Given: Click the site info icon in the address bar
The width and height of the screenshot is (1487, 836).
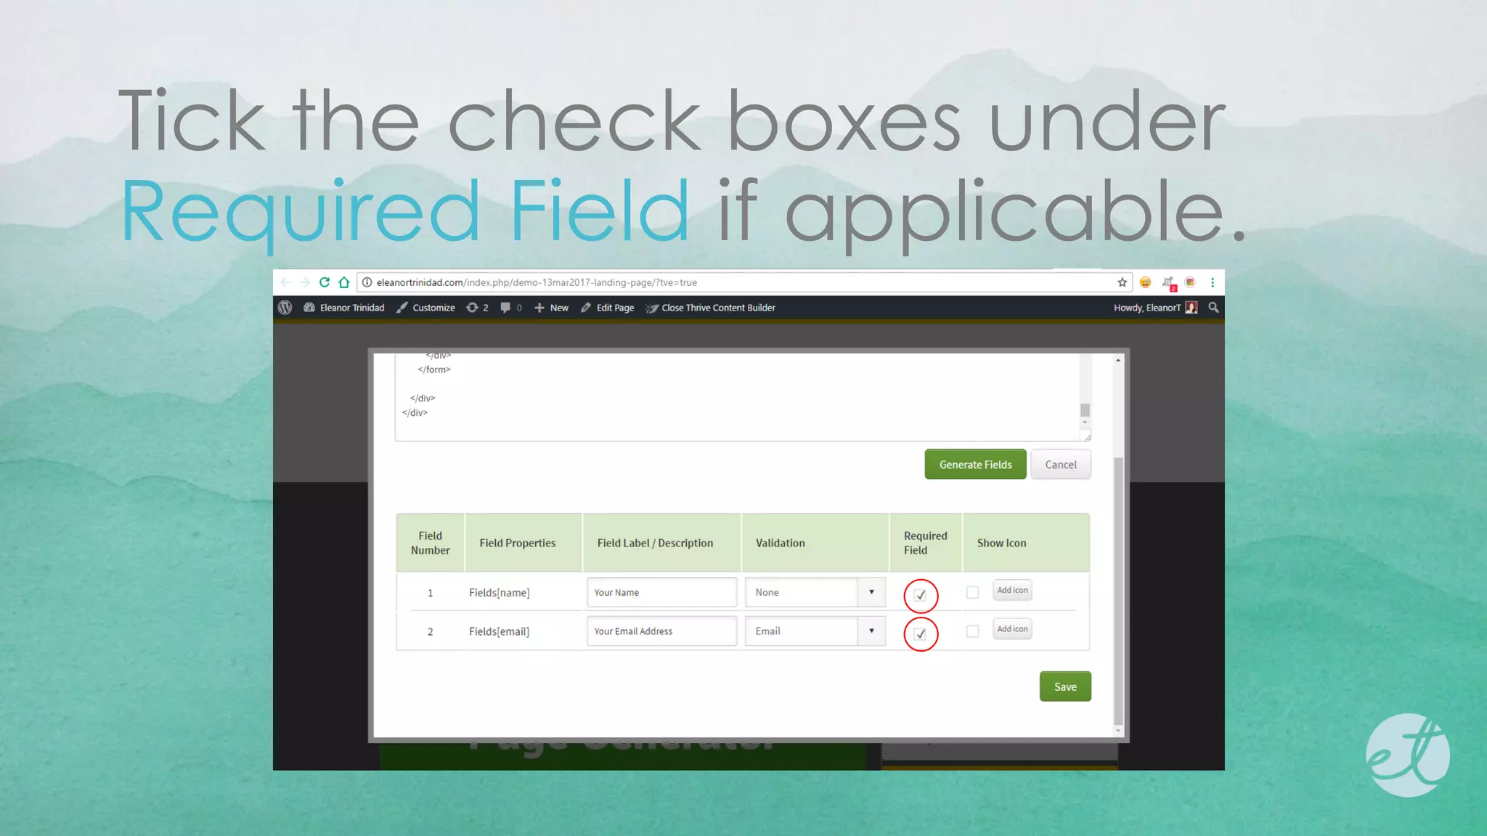Looking at the screenshot, I should (x=367, y=282).
